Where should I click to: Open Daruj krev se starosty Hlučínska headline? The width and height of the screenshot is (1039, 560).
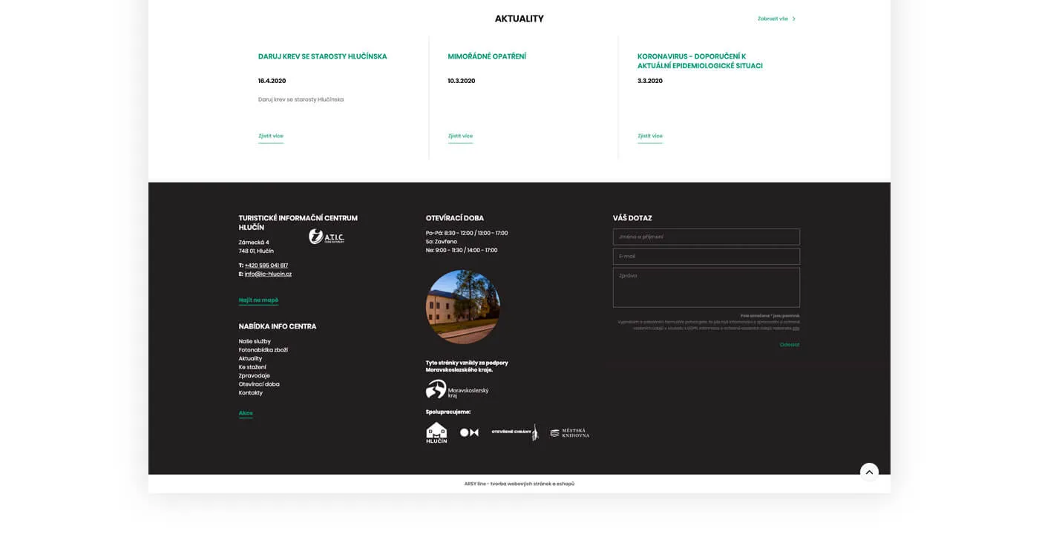[x=322, y=56]
